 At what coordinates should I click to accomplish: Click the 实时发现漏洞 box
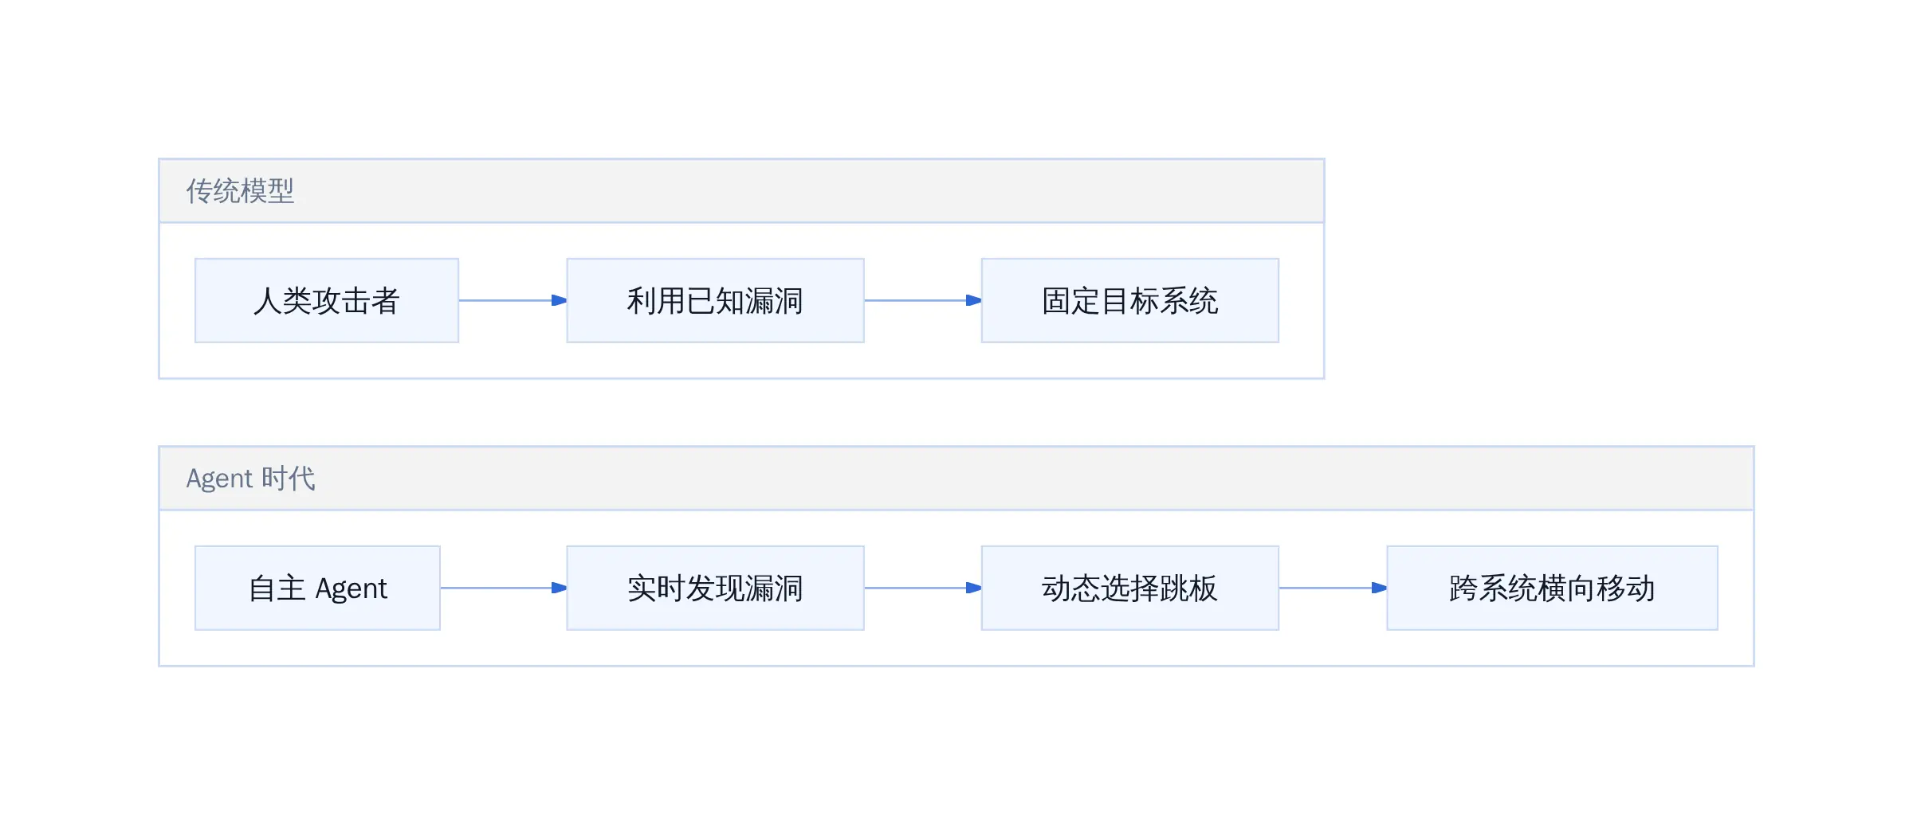point(715,588)
